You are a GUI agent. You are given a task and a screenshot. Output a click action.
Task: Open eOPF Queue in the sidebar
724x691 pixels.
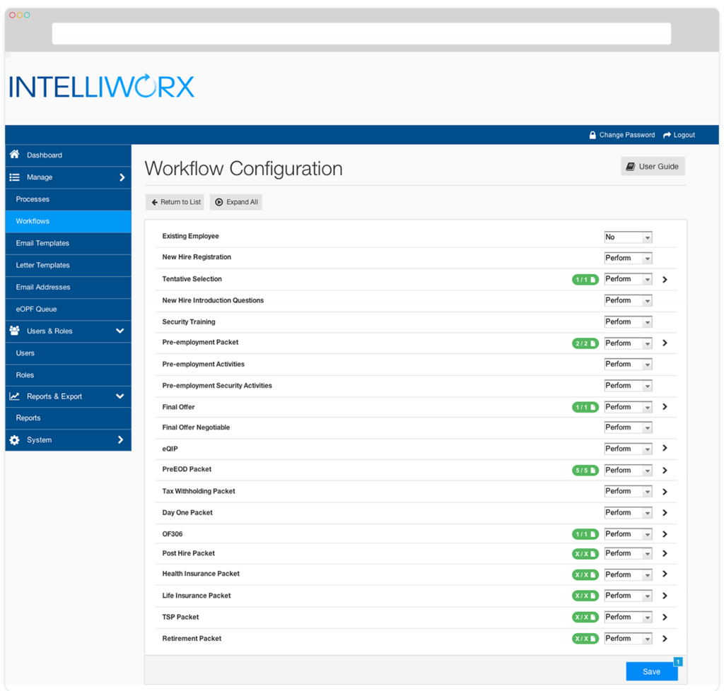click(69, 309)
